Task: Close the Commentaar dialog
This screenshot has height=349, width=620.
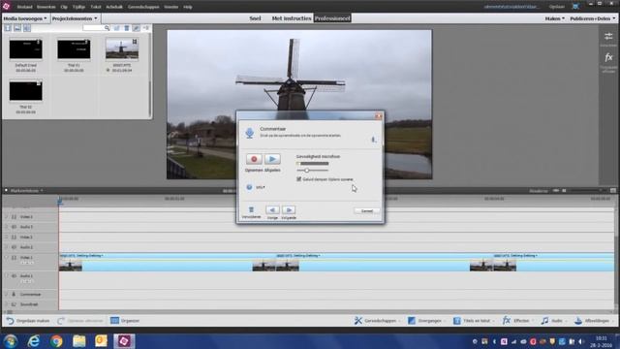Action: point(379,116)
